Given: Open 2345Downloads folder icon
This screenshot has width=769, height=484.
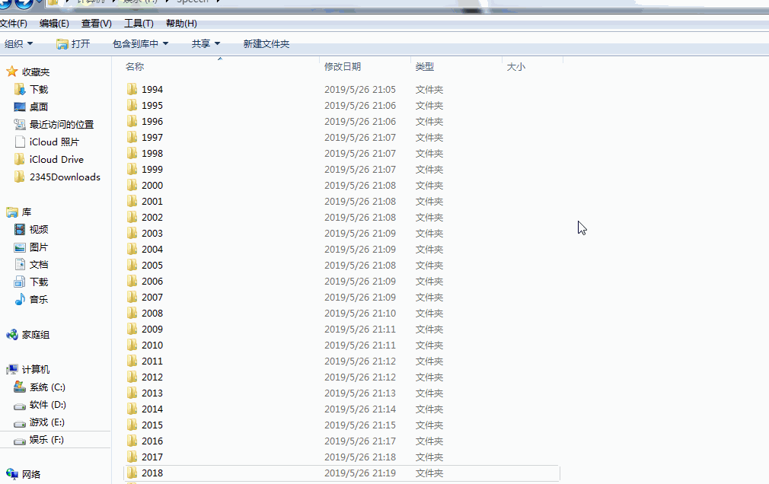Looking at the screenshot, I should (20, 177).
